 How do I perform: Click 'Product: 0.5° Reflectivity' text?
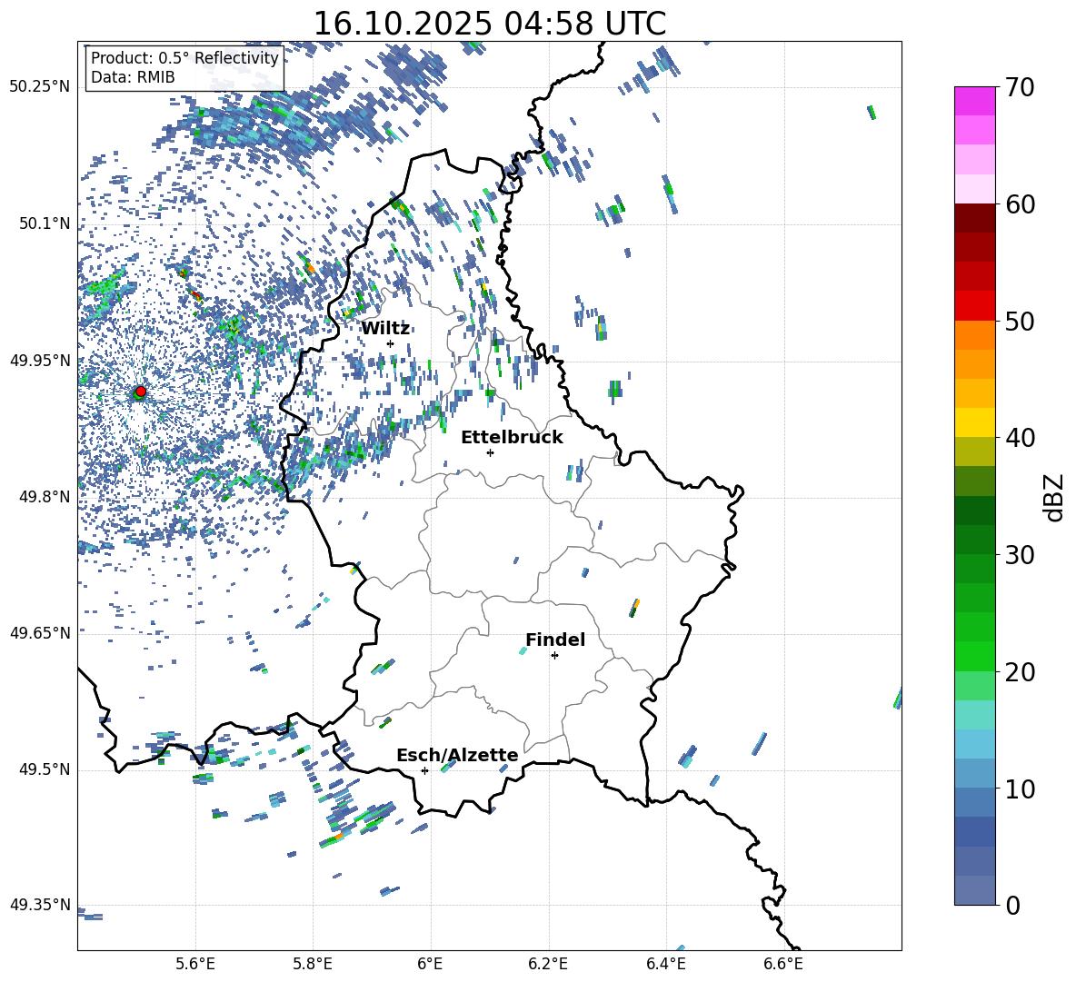click(184, 58)
